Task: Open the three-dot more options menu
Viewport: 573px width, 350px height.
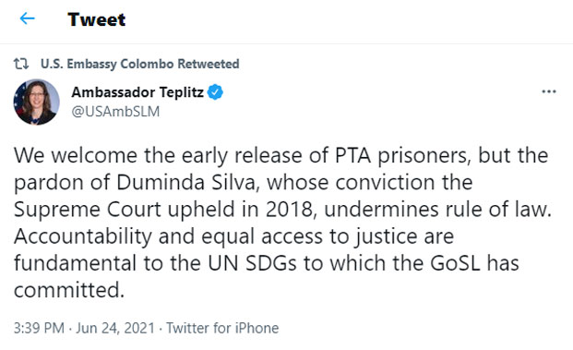Action: [x=549, y=91]
